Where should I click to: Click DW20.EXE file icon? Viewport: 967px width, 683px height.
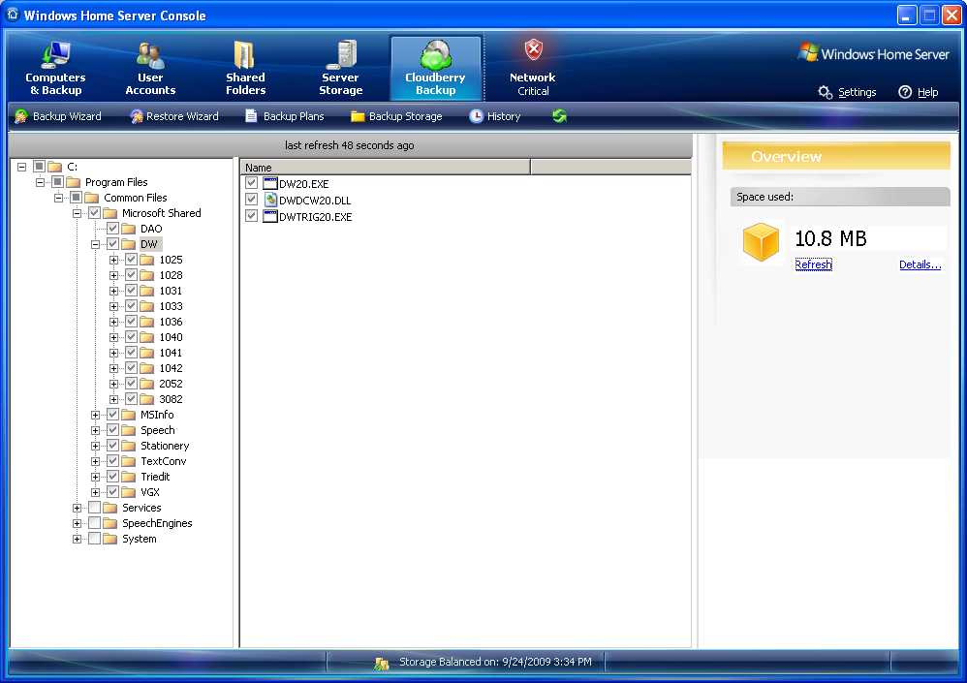tap(270, 183)
